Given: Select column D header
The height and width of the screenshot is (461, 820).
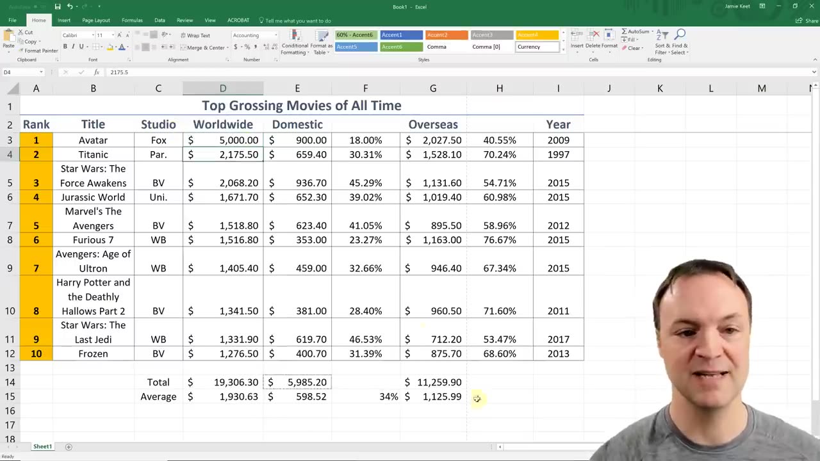Looking at the screenshot, I should tap(223, 88).
